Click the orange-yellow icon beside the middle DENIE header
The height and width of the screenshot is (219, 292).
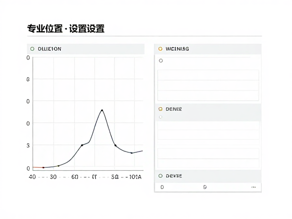click(160, 109)
